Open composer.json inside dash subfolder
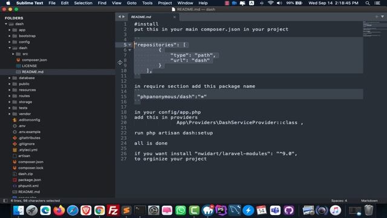The image size is (387, 218). coord(34,60)
